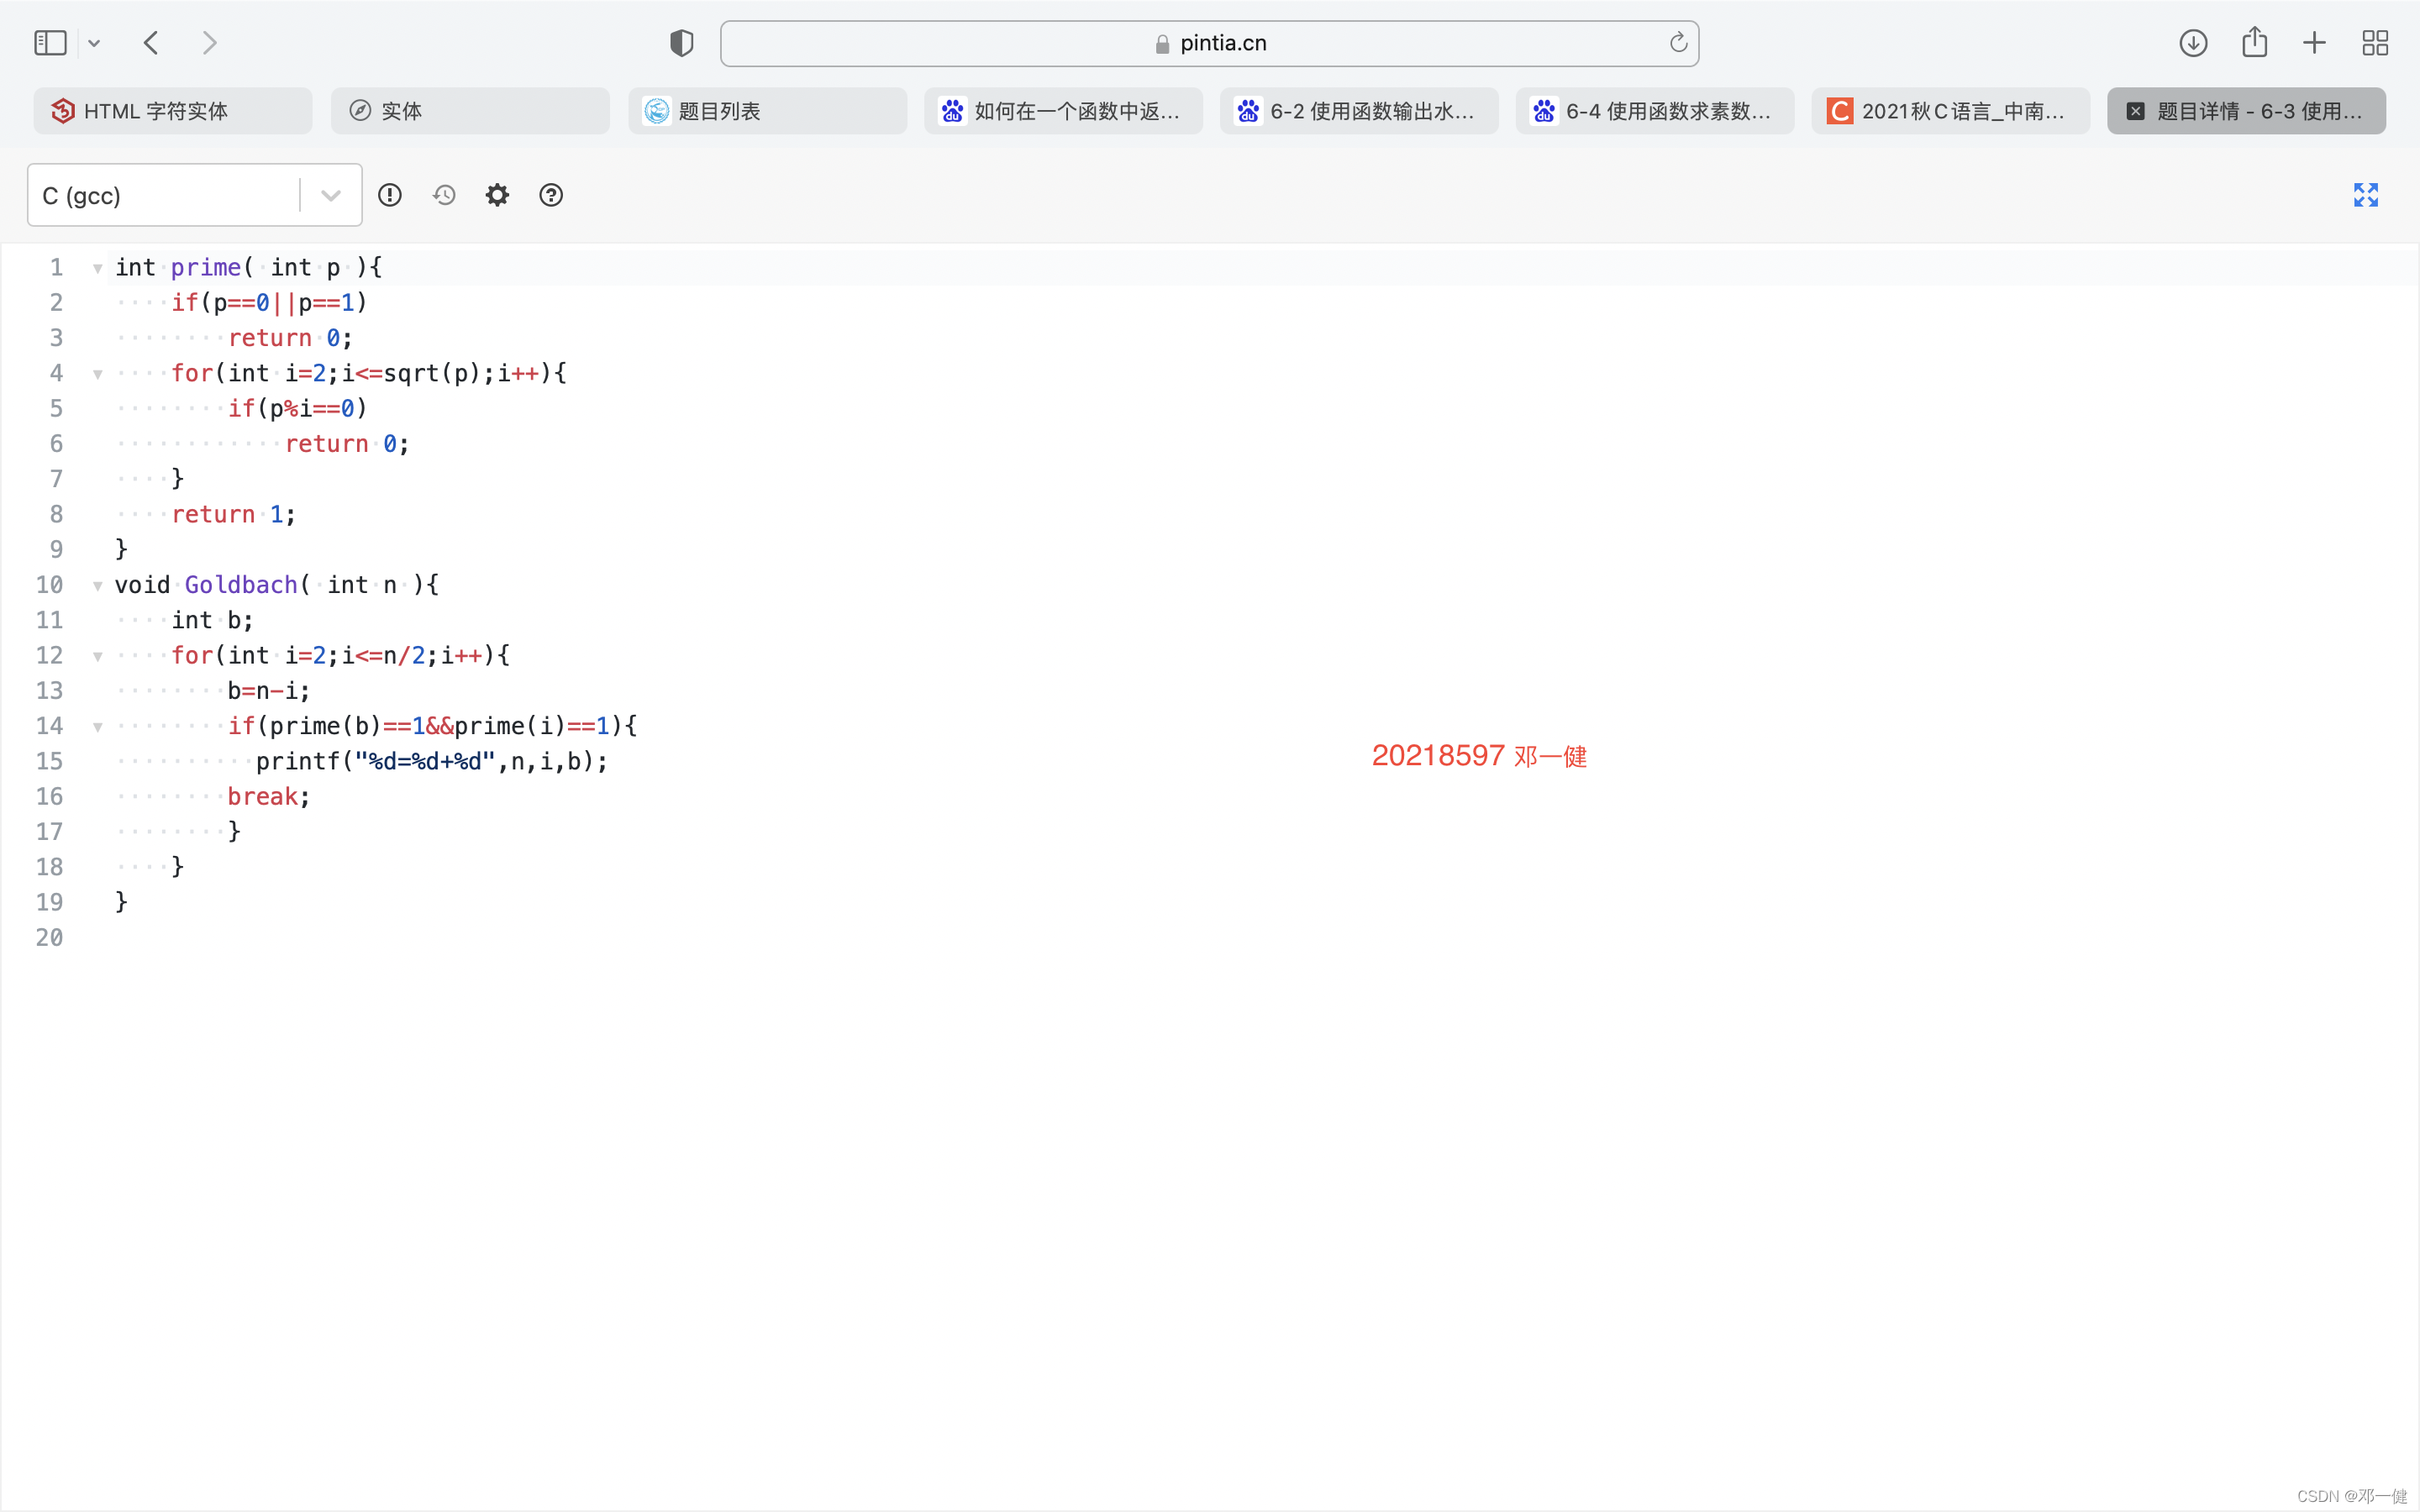Show the tab overview grid
Viewport: 2420px width, 1512px height.
click(2375, 43)
